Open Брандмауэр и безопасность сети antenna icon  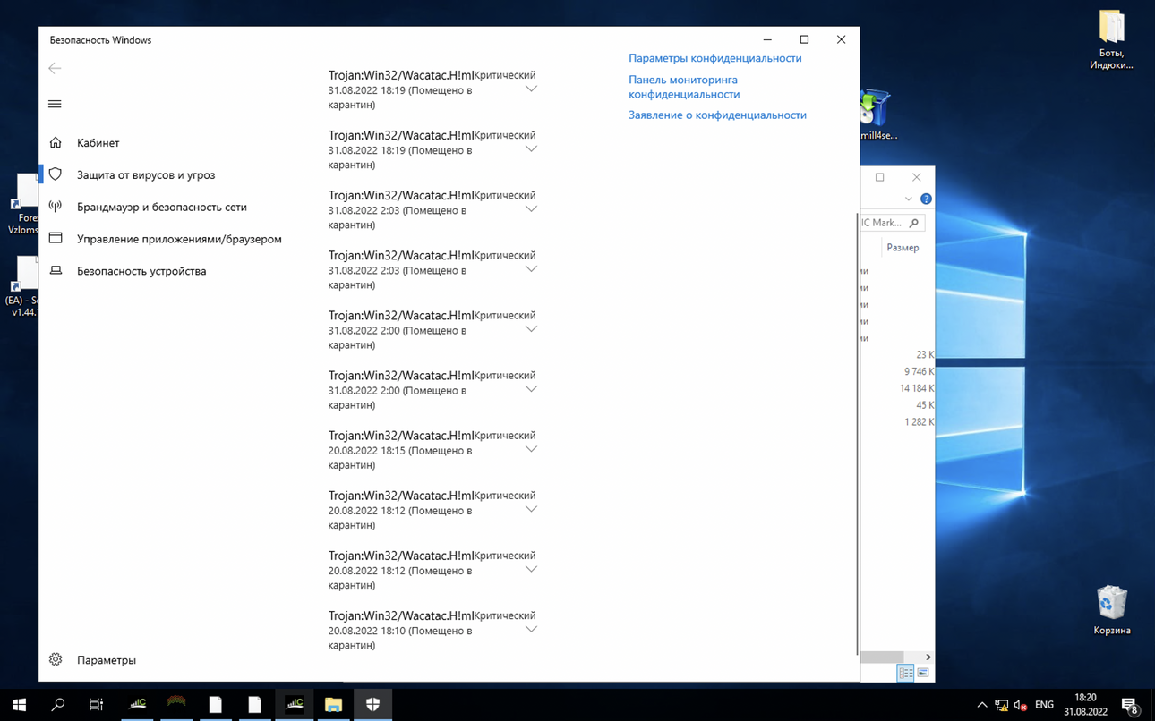coord(56,207)
